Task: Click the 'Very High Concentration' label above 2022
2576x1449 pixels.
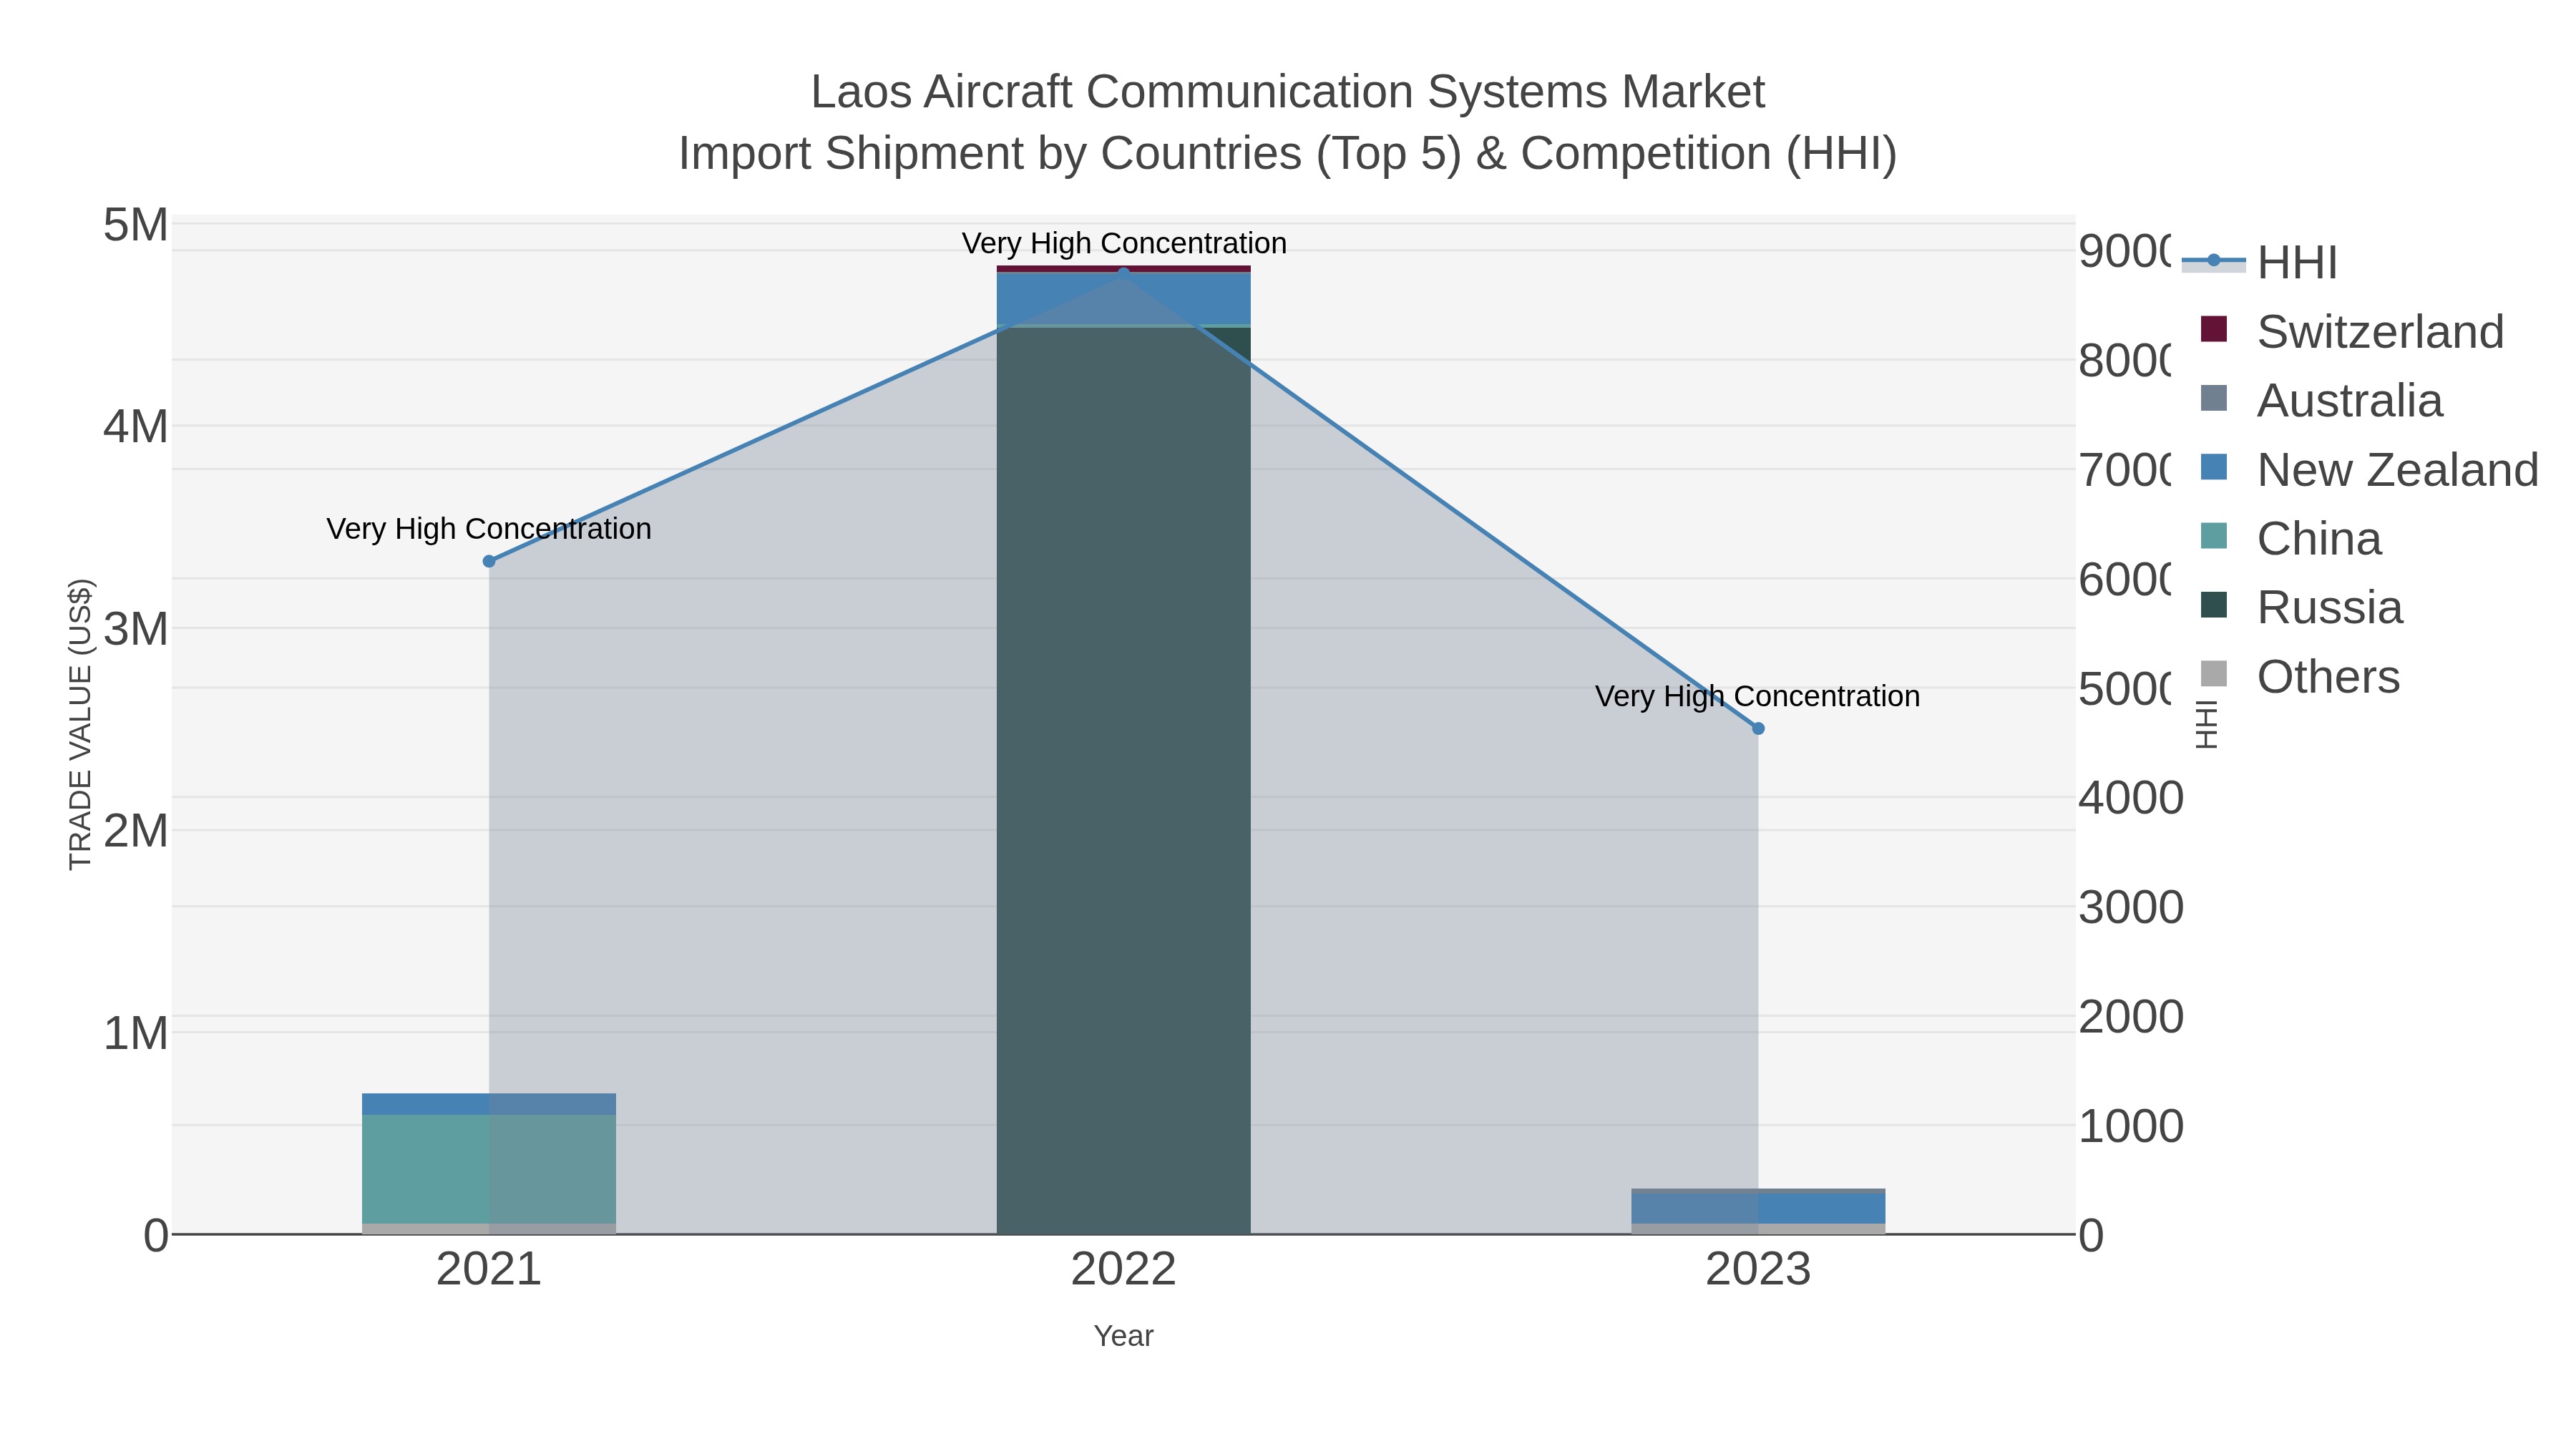Action: [1124, 243]
